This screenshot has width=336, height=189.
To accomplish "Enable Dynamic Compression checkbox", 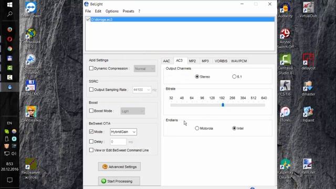I will pos(91,68).
